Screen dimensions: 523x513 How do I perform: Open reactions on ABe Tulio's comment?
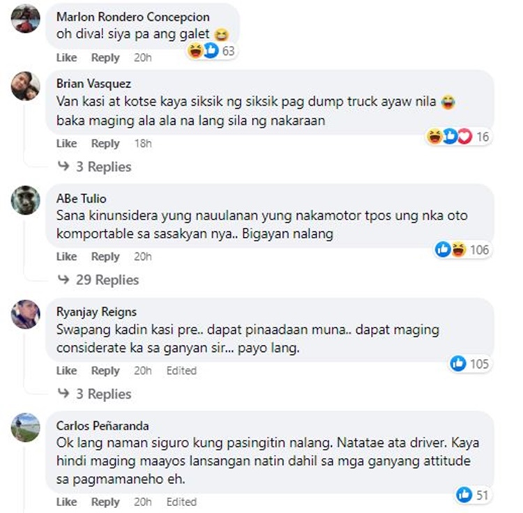(462, 250)
